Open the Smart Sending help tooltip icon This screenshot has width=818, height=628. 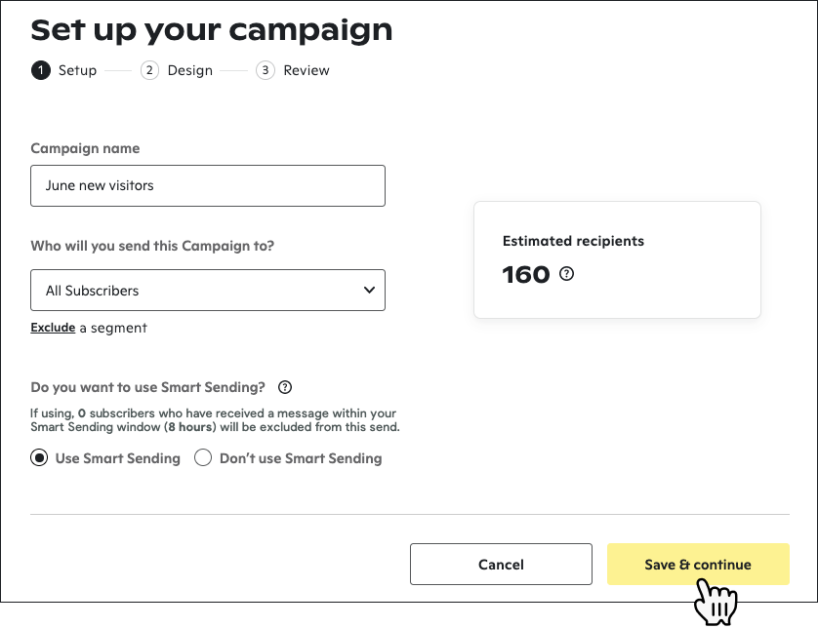(x=285, y=387)
